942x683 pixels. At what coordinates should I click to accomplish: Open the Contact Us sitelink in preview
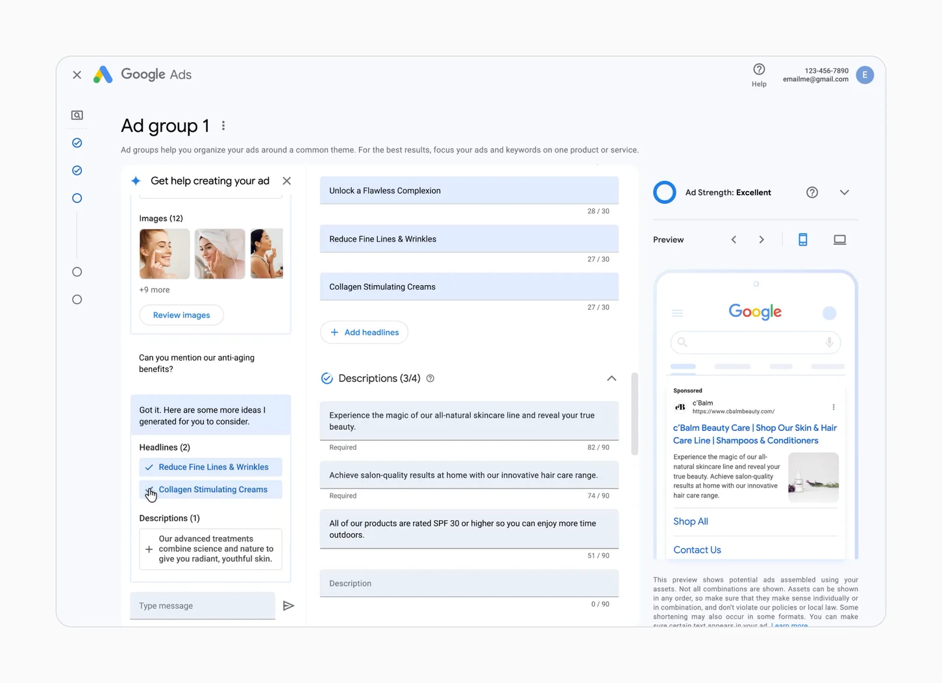[697, 549]
